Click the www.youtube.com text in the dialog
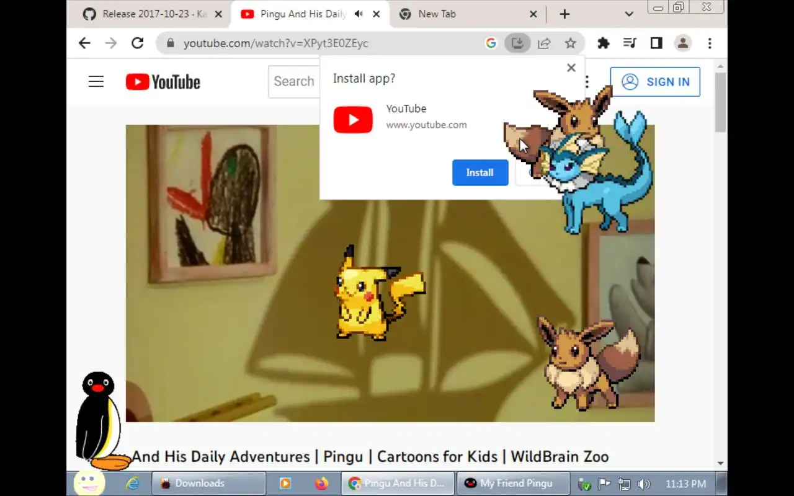The image size is (794, 496). (426, 125)
